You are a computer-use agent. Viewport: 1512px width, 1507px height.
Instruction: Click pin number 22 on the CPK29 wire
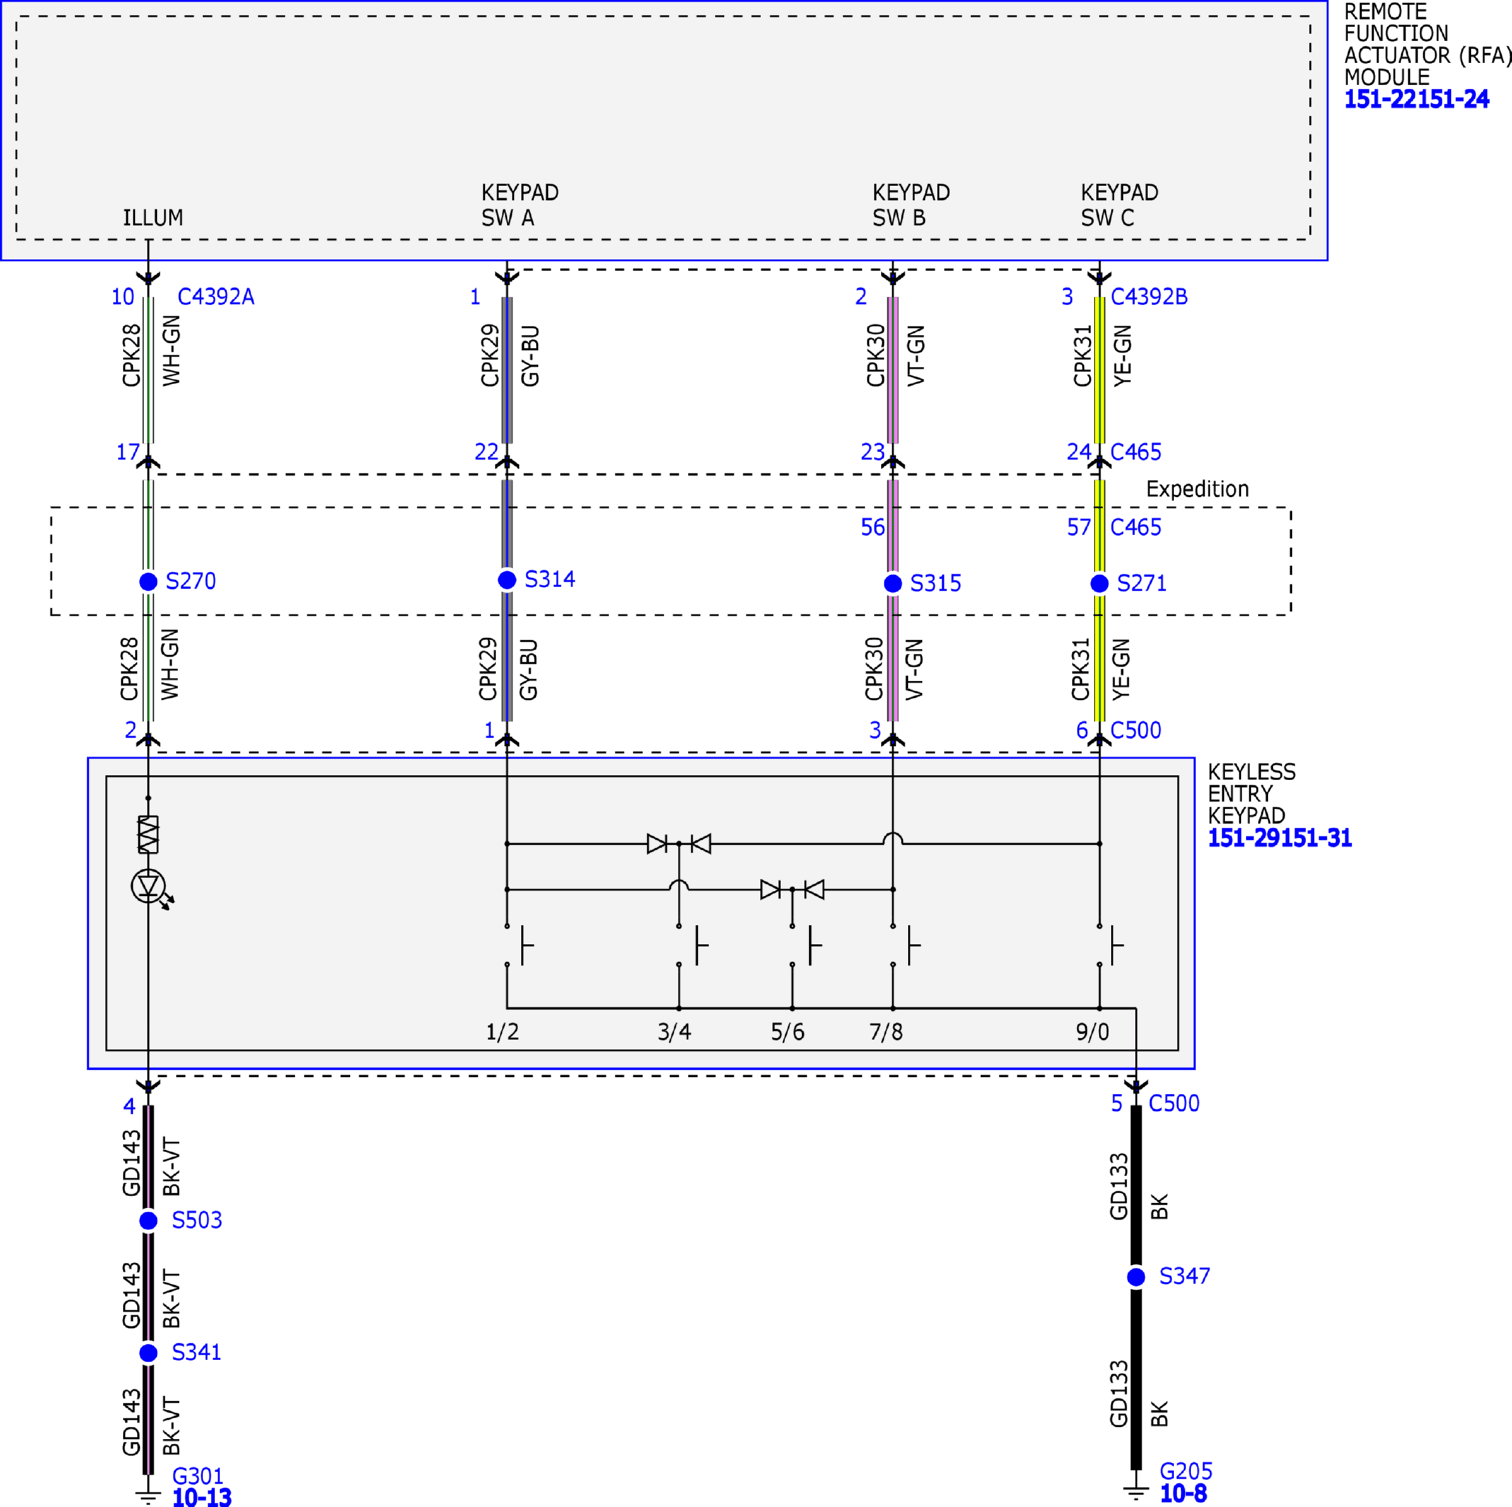click(486, 451)
